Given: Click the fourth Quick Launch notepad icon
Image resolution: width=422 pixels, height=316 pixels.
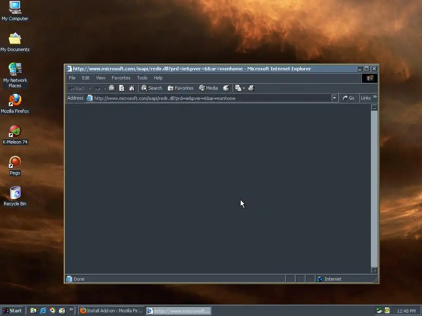Looking at the screenshot, I should click(x=62, y=311).
